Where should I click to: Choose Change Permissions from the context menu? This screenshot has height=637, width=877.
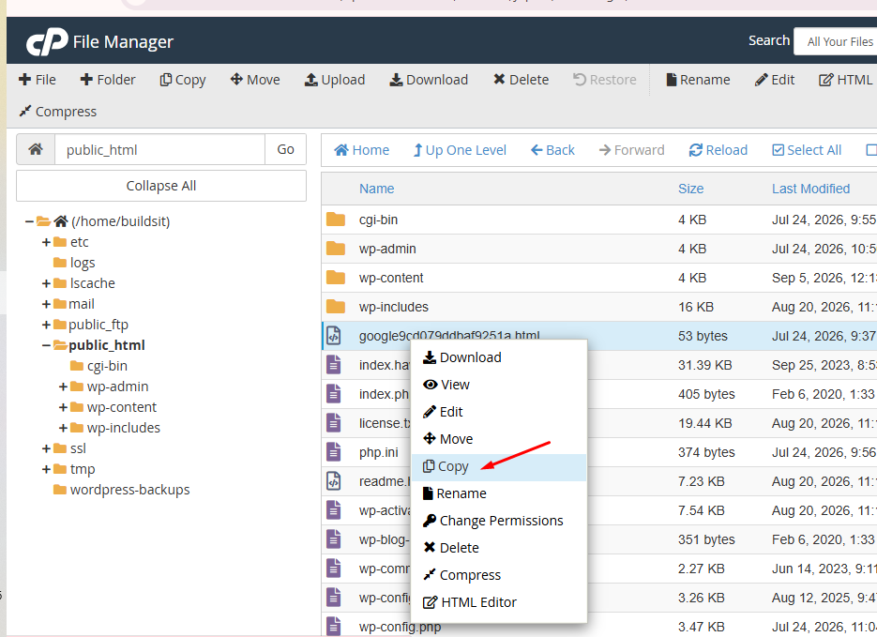coord(498,521)
